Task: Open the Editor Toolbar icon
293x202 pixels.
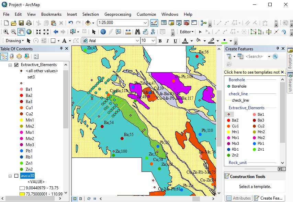Action: tap(154, 23)
